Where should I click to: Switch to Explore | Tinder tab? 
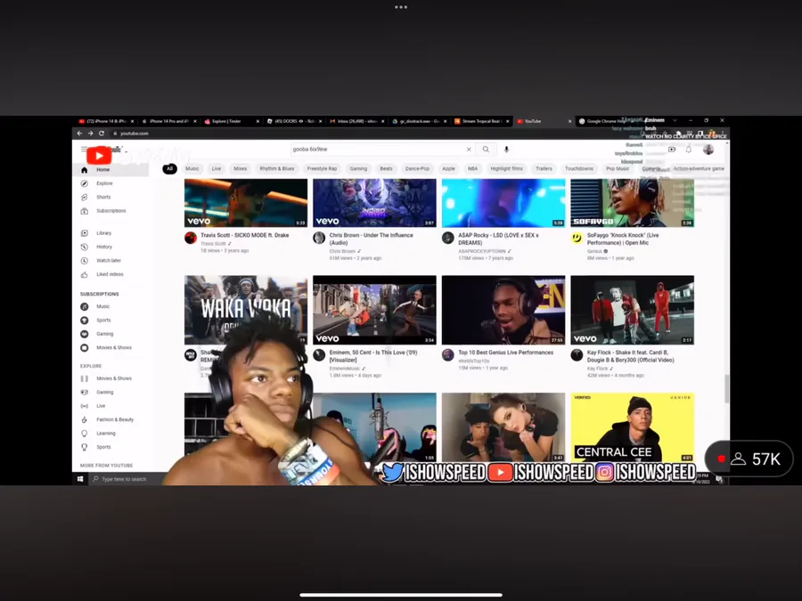(231, 121)
